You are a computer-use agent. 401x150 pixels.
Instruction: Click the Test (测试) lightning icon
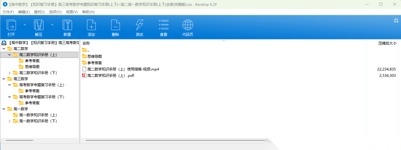pos(140,25)
